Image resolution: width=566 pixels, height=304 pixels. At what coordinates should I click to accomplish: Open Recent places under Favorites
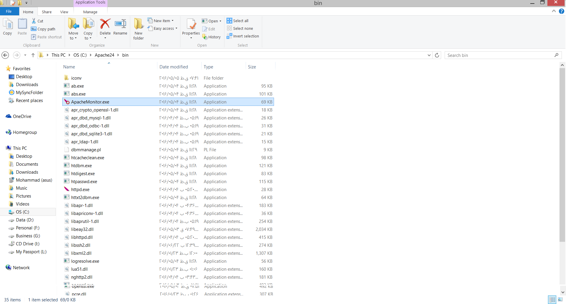pyautogui.click(x=29, y=101)
